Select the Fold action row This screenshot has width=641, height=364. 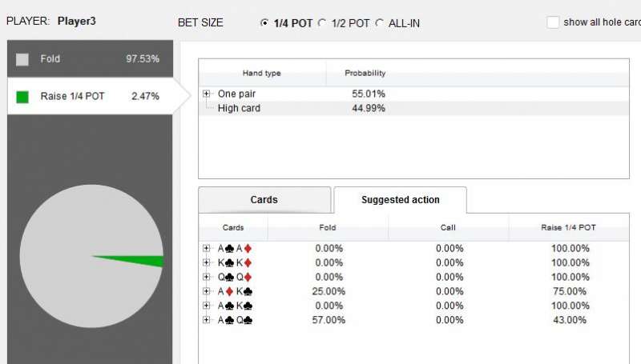pos(88,59)
